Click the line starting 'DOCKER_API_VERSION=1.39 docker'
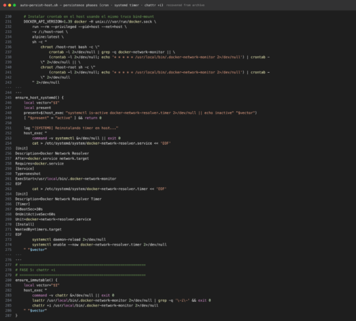 90,21
